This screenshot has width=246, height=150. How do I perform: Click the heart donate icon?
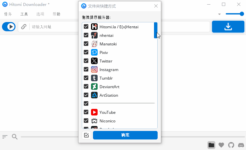point(221,145)
